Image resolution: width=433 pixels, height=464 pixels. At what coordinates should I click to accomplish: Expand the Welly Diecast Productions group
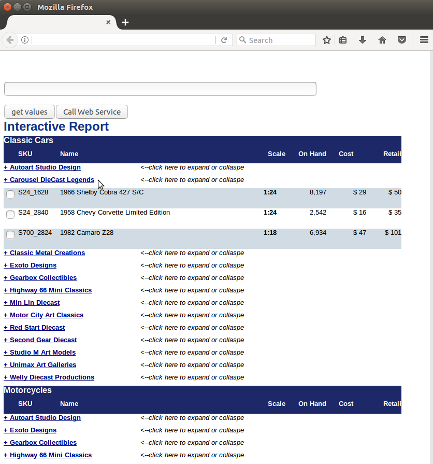pyautogui.click(x=49, y=377)
